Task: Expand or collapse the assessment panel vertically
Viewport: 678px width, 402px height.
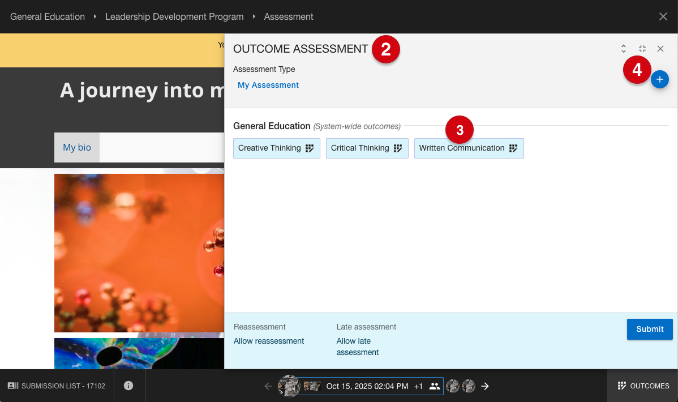Action: (x=624, y=49)
